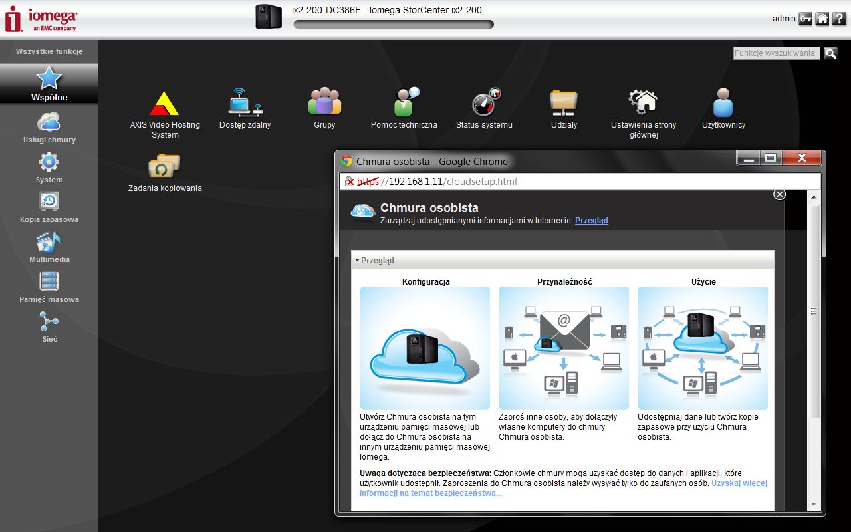Close the Chmura osobista Chrome window
The height and width of the screenshot is (532, 851).
point(801,158)
